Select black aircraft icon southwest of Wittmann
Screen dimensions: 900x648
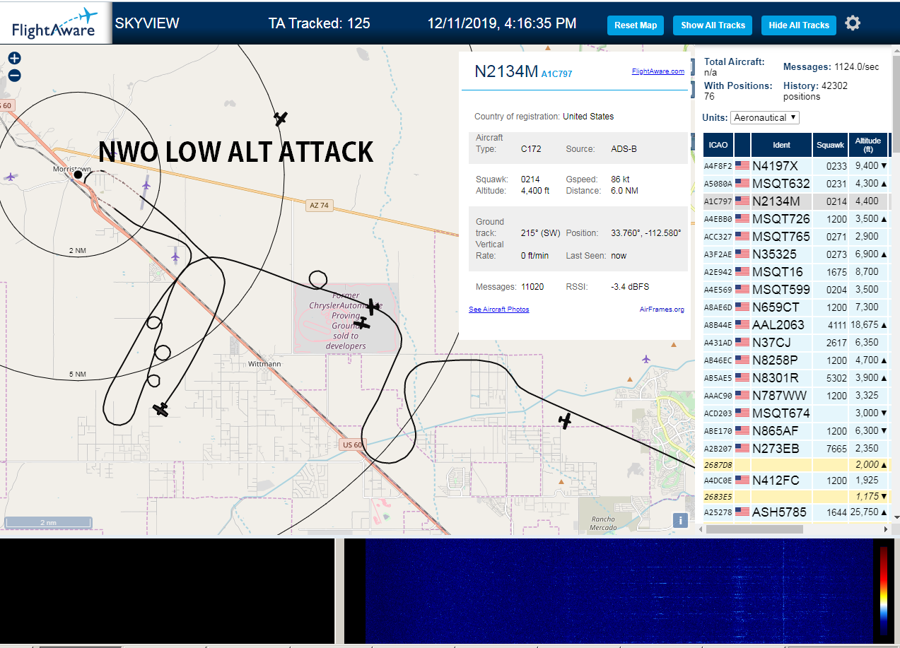pyautogui.click(x=161, y=409)
